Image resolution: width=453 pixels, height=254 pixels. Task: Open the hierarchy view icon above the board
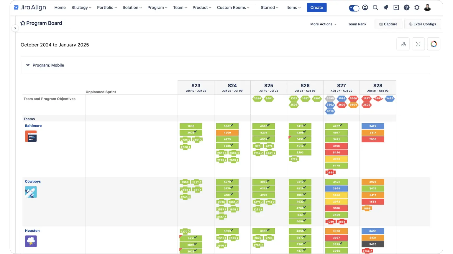tap(403, 44)
